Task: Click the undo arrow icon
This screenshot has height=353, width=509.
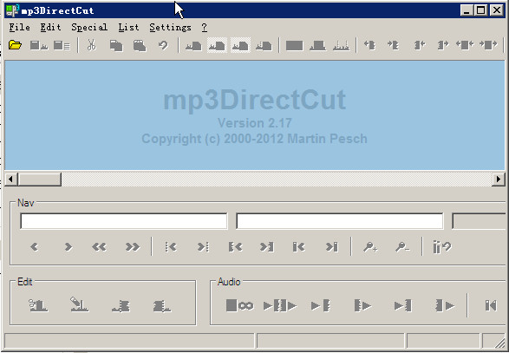Action: [163, 45]
